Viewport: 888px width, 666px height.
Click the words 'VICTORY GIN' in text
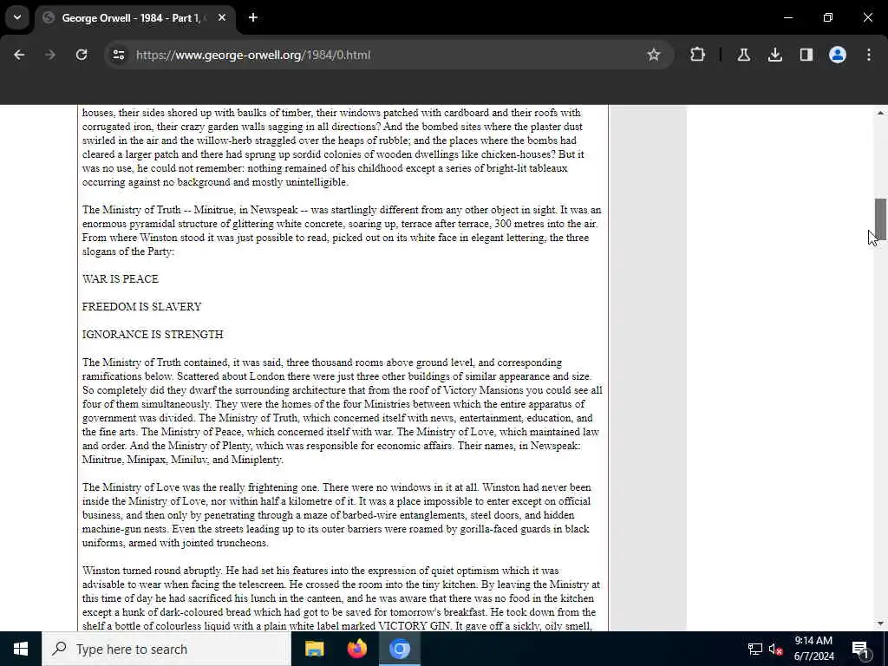click(x=414, y=626)
